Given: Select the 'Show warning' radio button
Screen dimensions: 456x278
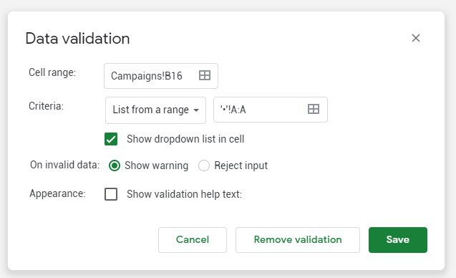Looking at the screenshot, I should click(x=115, y=166).
